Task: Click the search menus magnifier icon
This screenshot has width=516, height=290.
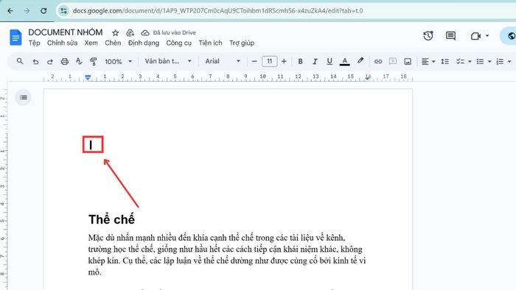Action: (x=20, y=61)
